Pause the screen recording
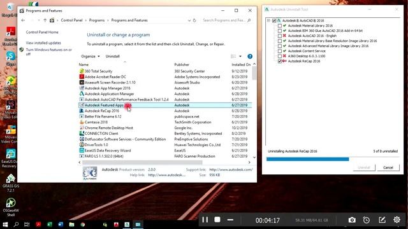408x229 pixels. (205, 220)
